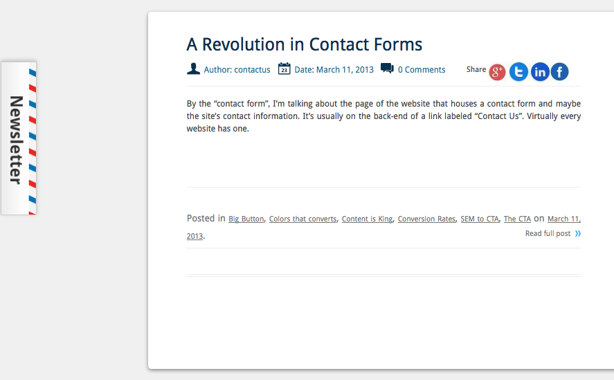Share post on Facebook icon
Image resolution: width=614 pixels, height=380 pixels.
559,72
